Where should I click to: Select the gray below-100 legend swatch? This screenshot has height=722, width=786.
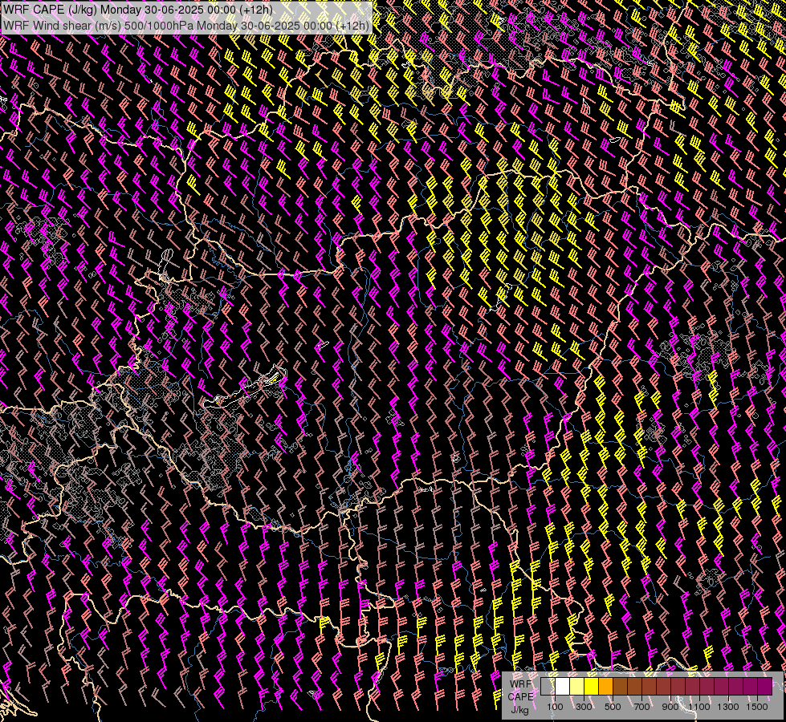548,686
